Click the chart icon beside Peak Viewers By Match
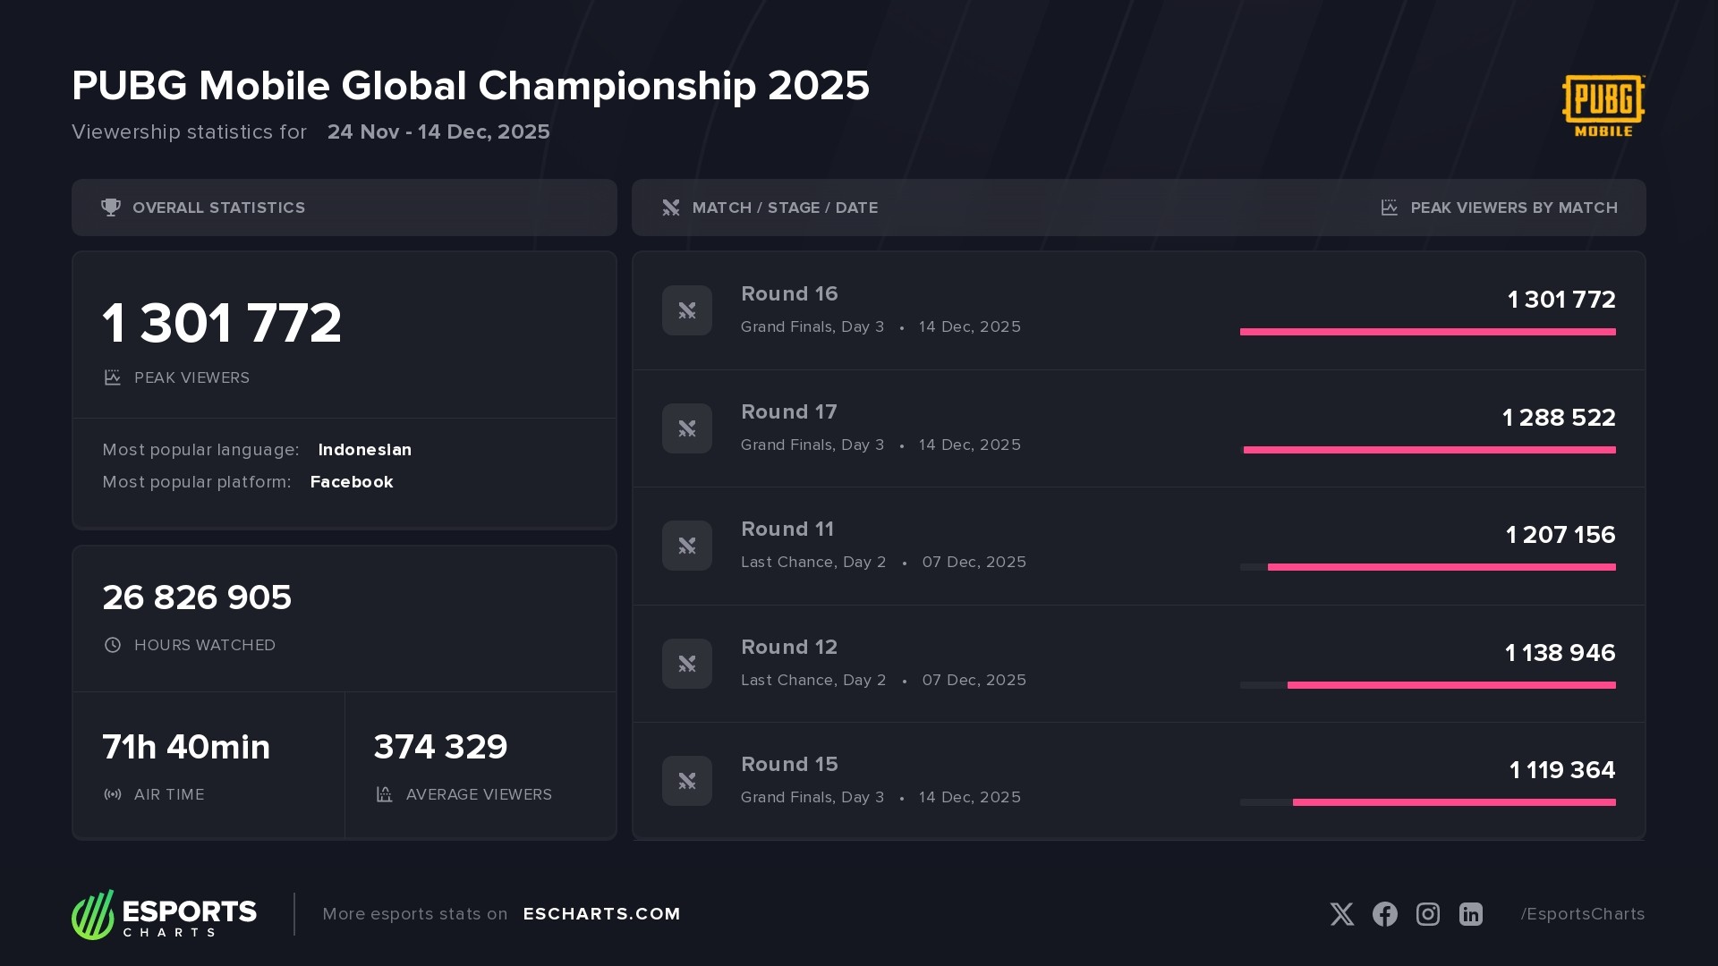The height and width of the screenshot is (966, 1718). click(1389, 208)
